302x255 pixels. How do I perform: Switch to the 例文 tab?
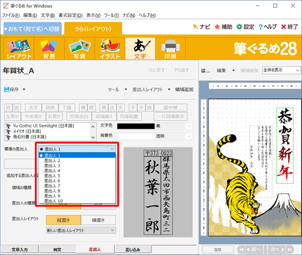(57, 250)
